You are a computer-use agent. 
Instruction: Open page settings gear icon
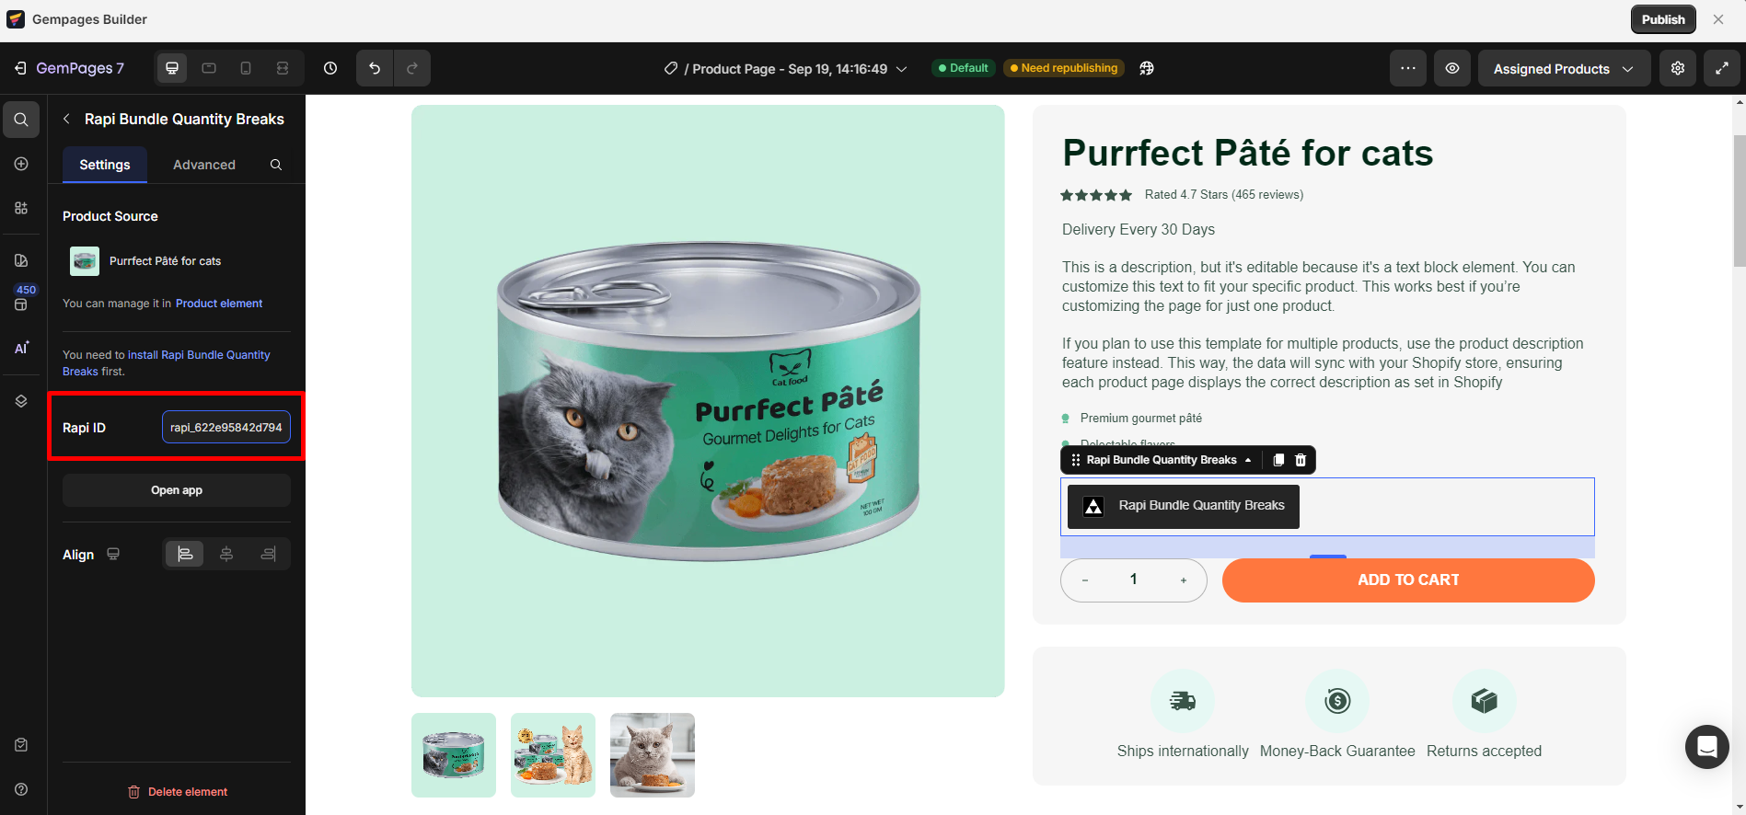[1678, 68]
